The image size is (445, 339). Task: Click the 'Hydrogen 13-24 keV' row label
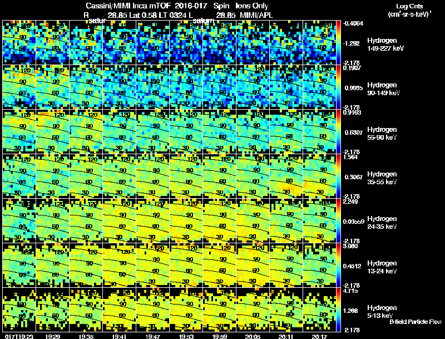pos(382,267)
